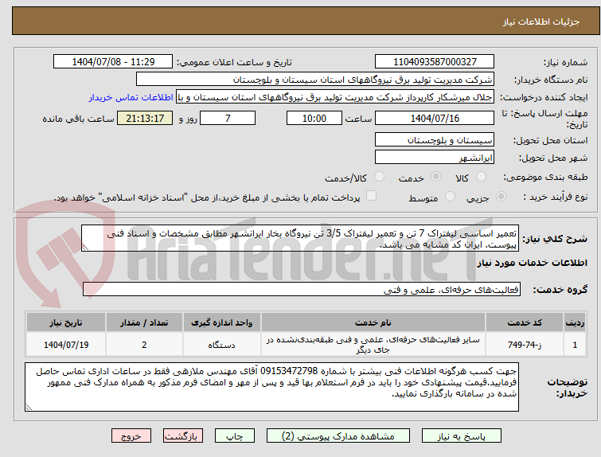Screen dimensions: 601x457
Task: Click the announcement date field 1404/07/08 - 11:29
Action: pos(113,62)
